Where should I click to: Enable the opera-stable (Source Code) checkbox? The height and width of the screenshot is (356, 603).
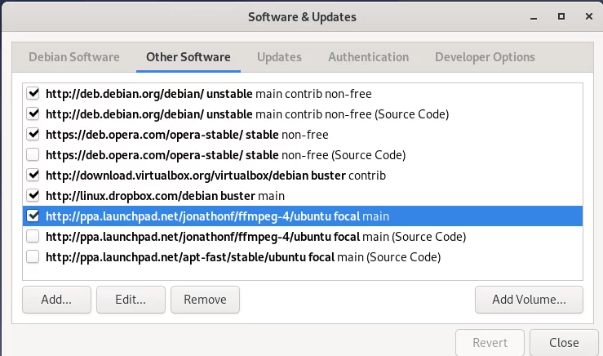(x=33, y=154)
